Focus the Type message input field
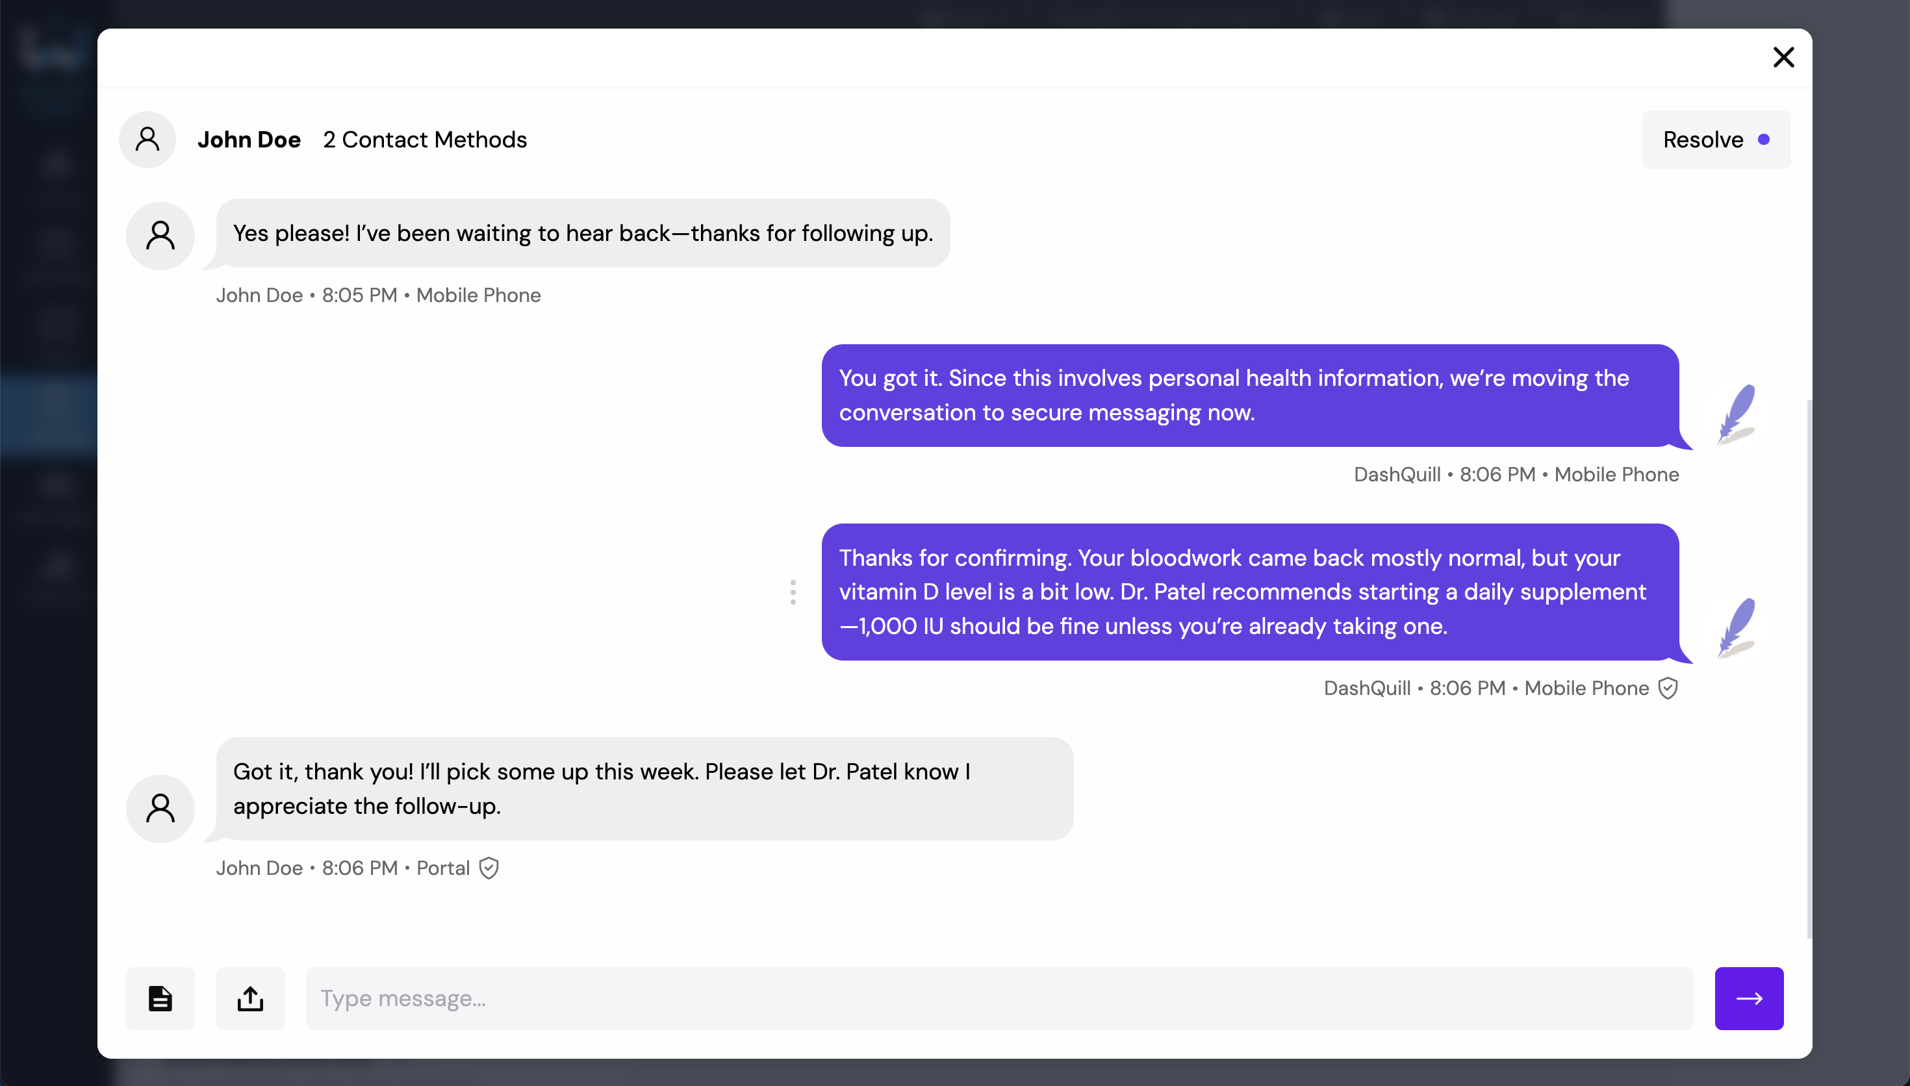The width and height of the screenshot is (1910, 1086). pos(999,998)
